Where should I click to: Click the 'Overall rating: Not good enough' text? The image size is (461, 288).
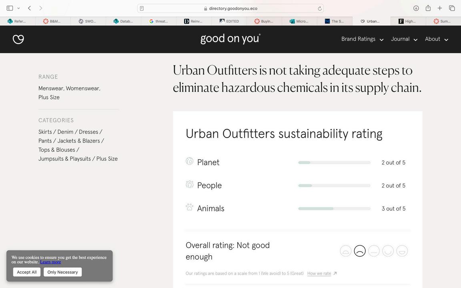tap(228, 251)
